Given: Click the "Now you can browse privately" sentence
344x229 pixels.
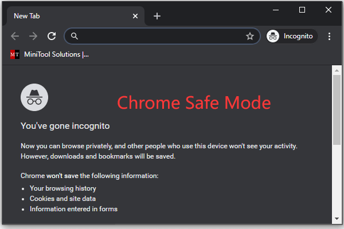Looking at the screenshot, I should 159,146.
